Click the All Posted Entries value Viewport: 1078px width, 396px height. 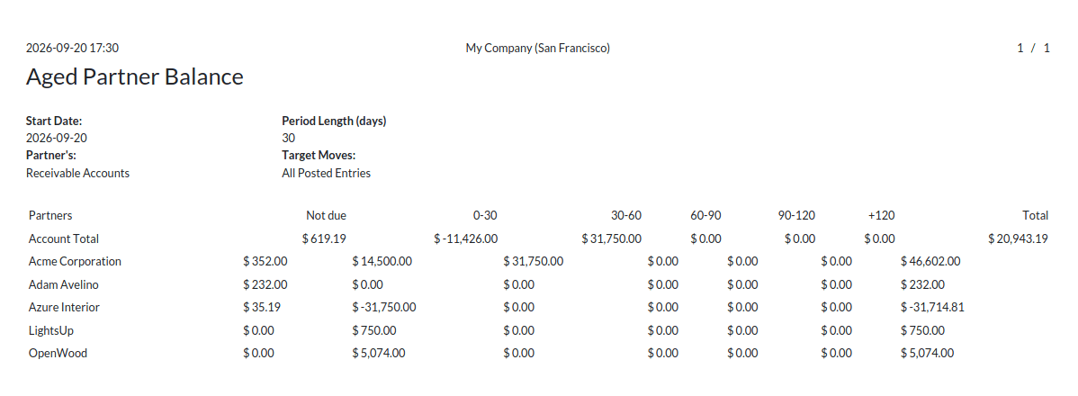click(326, 173)
